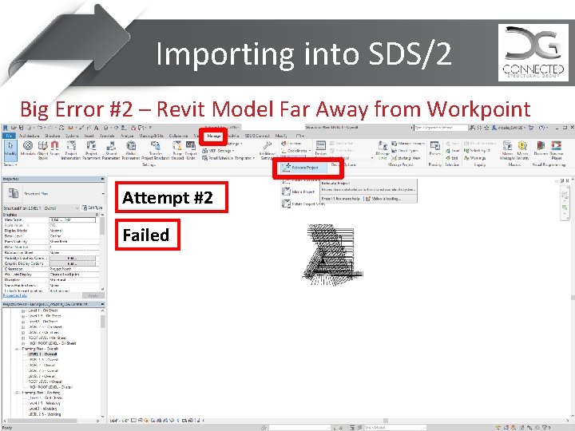Select Level 2 - Working view
Screen dimensions: 575x431
click(42, 409)
